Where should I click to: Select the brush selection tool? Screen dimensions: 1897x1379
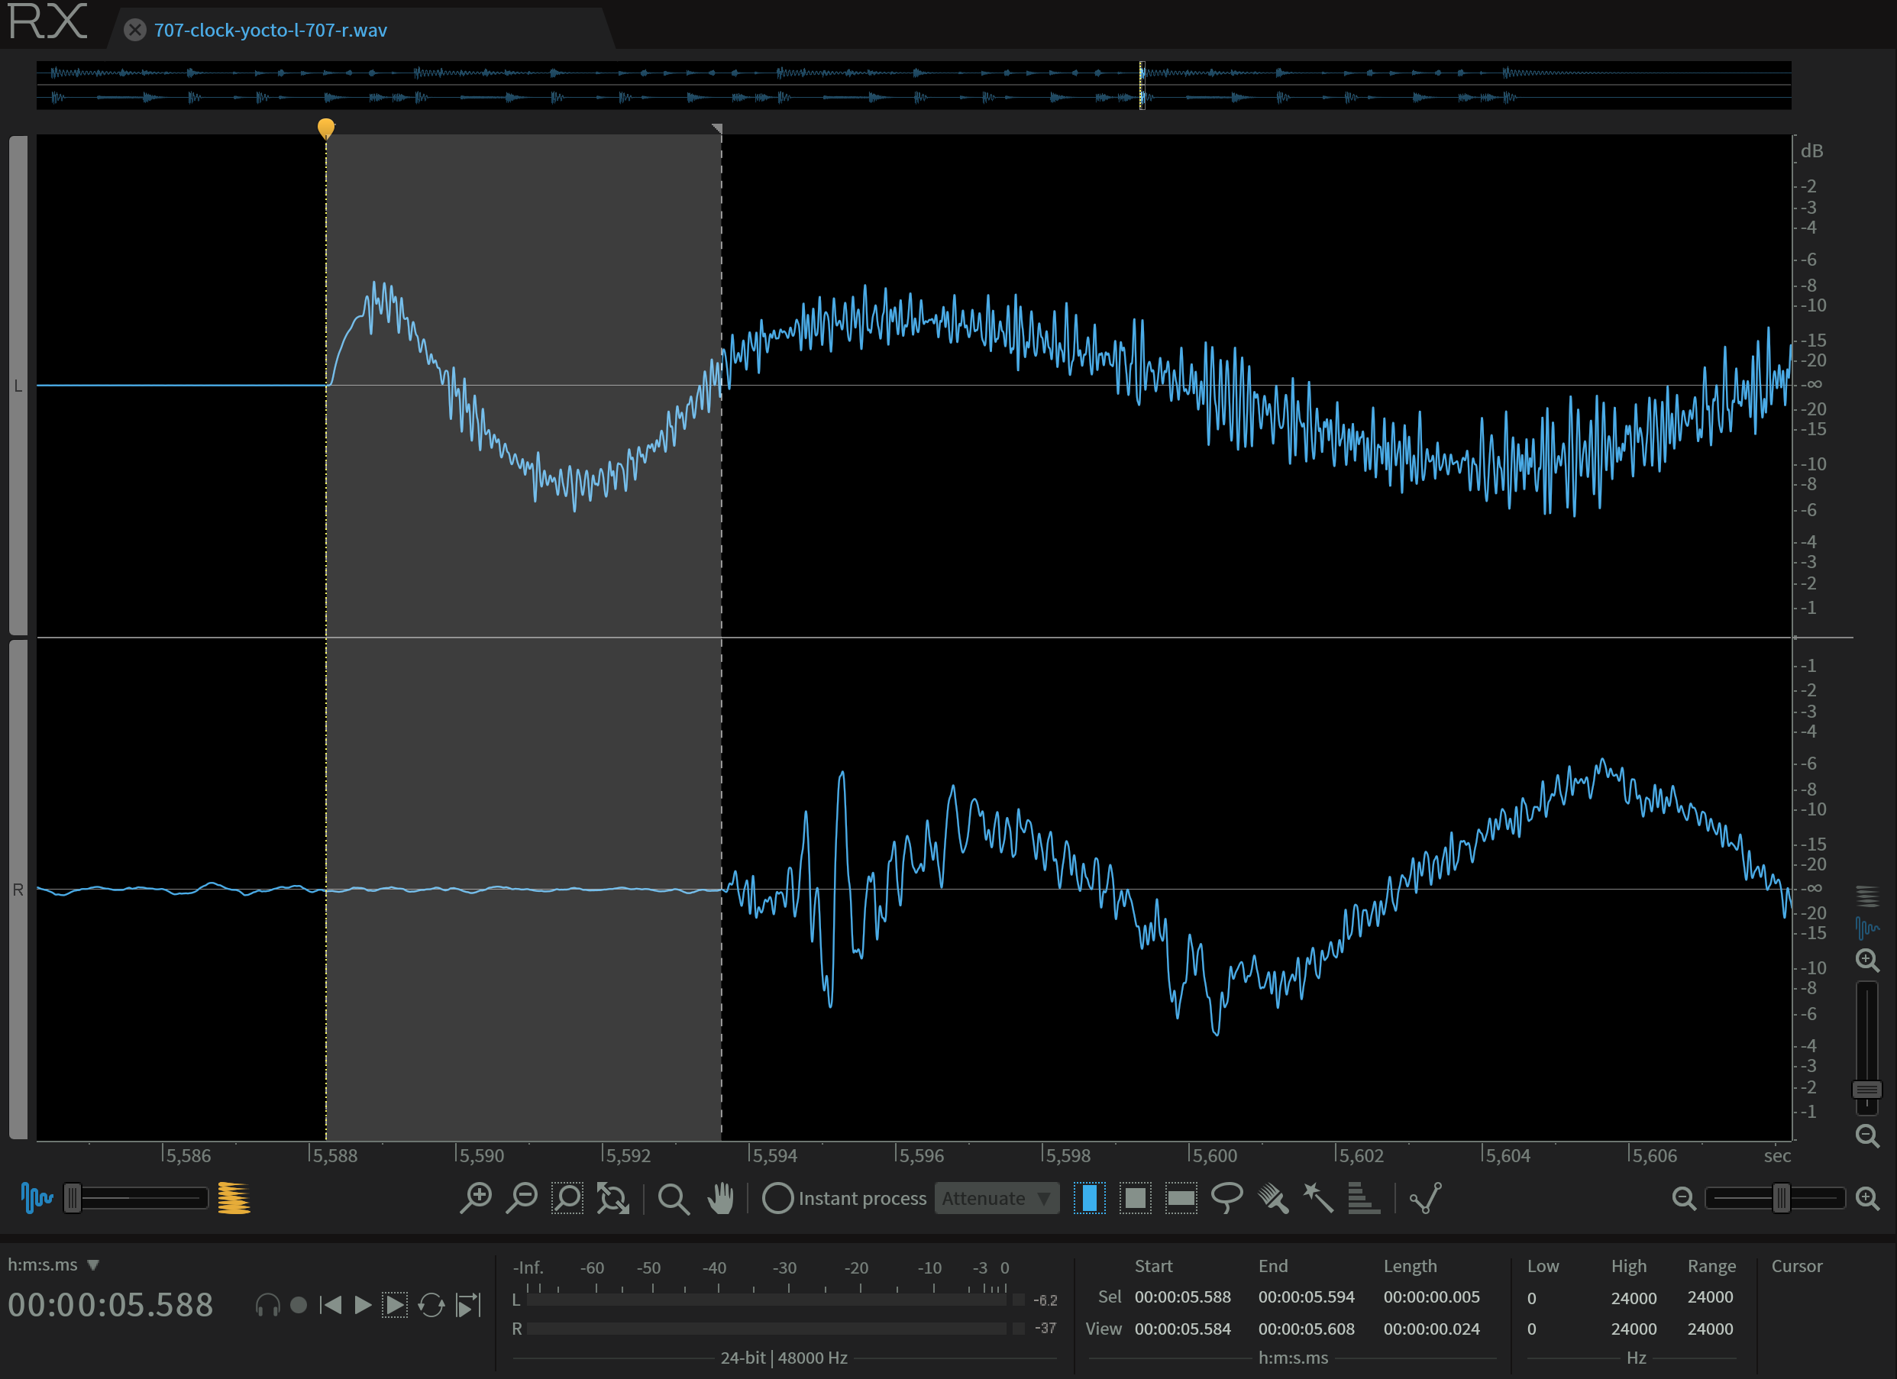pyautogui.click(x=1273, y=1198)
